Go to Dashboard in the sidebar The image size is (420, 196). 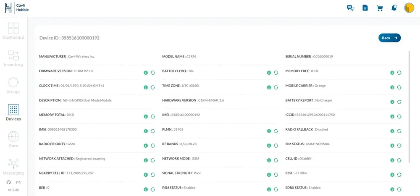pos(13,31)
